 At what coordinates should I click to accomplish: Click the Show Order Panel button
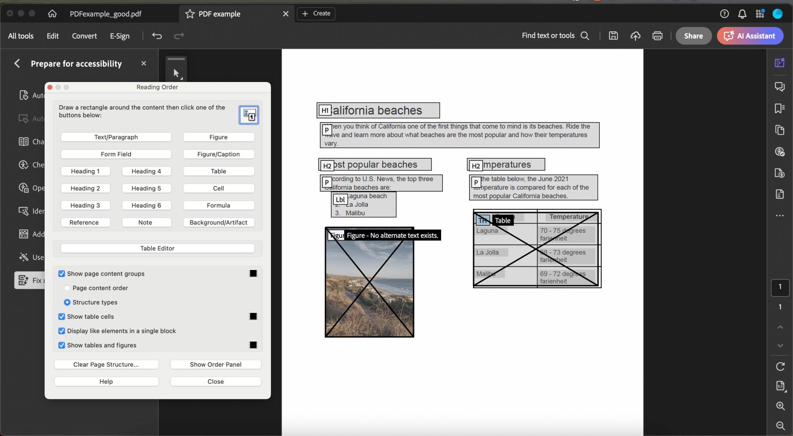click(x=215, y=364)
